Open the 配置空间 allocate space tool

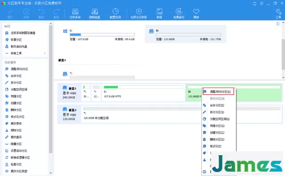pyautogui.click(x=115, y=14)
